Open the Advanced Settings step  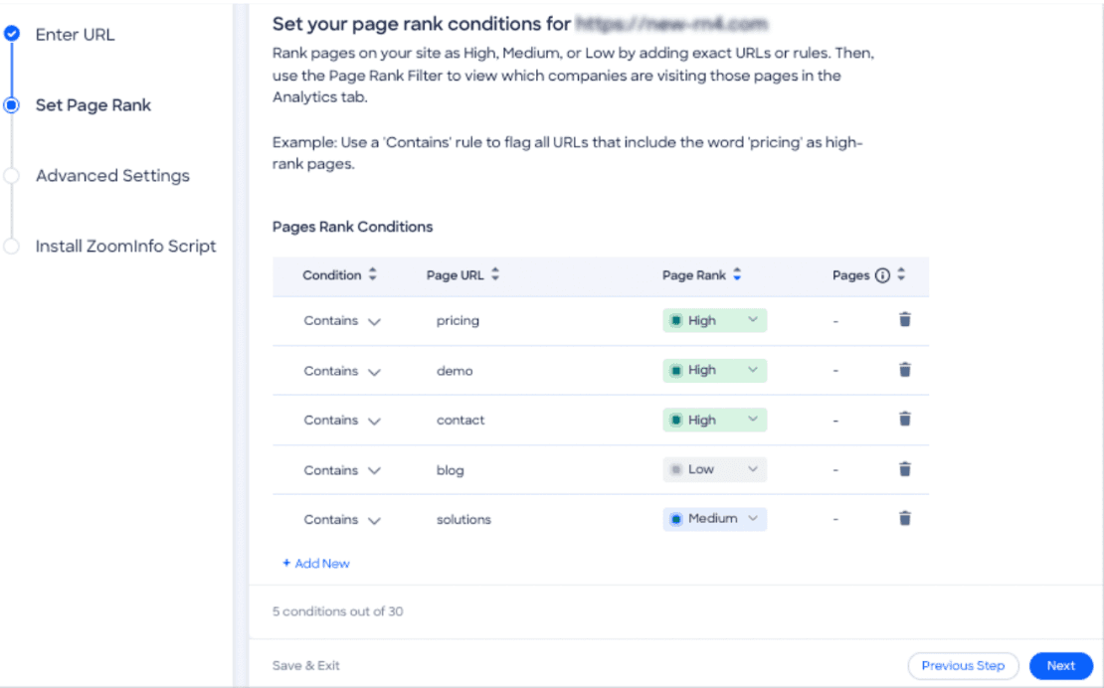coord(111,176)
